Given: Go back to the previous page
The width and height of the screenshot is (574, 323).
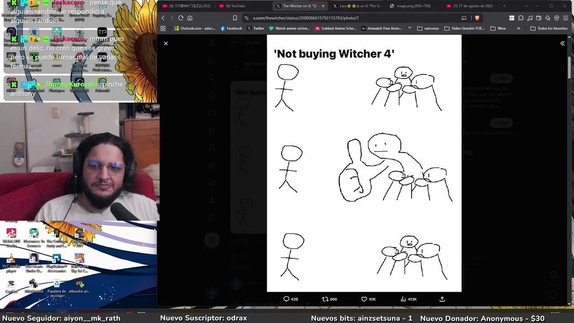Looking at the screenshot, I should [163, 18].
